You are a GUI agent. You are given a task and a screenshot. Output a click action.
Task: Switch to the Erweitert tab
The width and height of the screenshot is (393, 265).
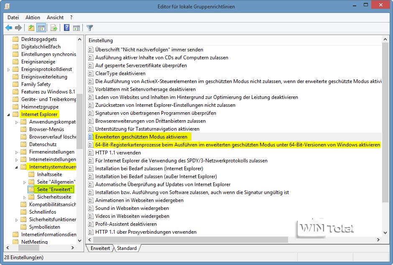(x=100, y=248)
